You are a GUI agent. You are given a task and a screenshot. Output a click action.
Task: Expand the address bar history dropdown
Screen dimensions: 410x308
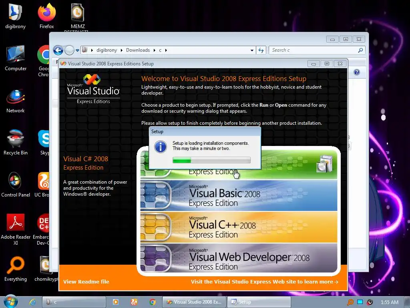[x=252, y=50]
